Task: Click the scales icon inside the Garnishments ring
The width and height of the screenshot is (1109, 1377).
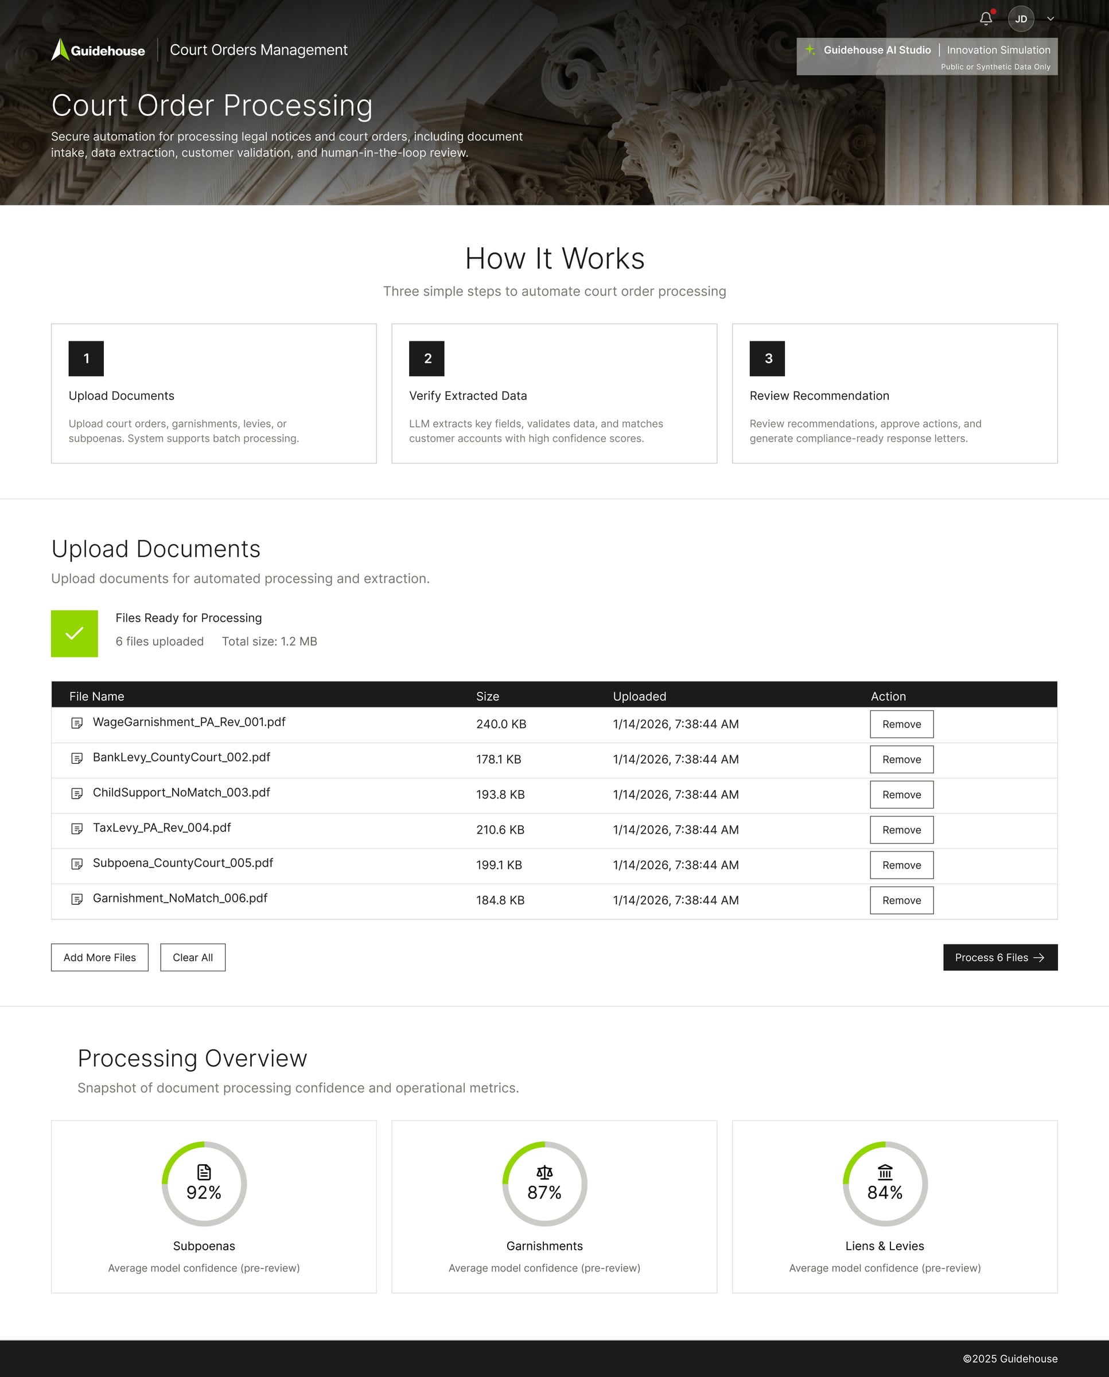Action: (x=544, y=1172)
